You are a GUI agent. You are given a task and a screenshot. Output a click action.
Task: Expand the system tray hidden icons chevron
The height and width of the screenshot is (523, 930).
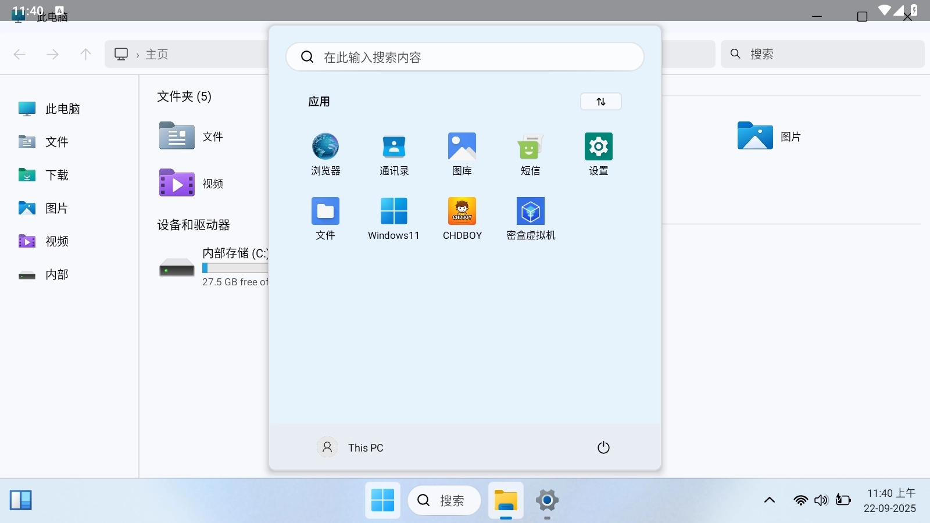click(769, 500)
